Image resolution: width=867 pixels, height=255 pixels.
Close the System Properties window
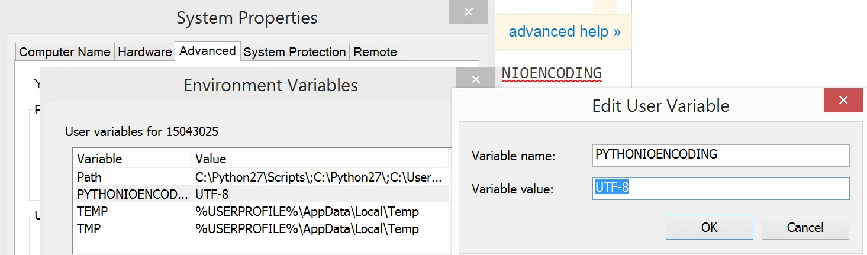468,12
